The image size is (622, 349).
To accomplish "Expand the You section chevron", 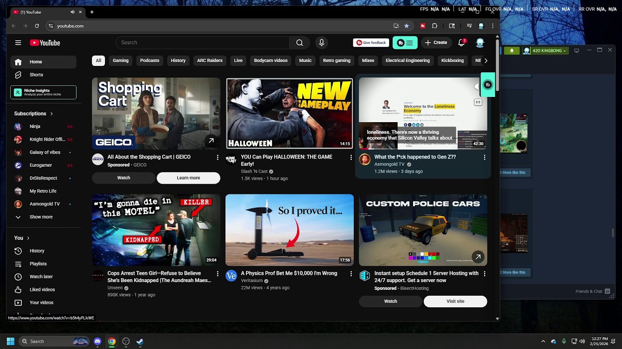I will 28,238.
